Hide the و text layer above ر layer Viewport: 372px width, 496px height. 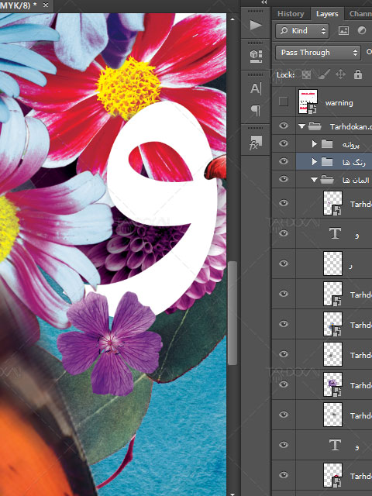284,233
